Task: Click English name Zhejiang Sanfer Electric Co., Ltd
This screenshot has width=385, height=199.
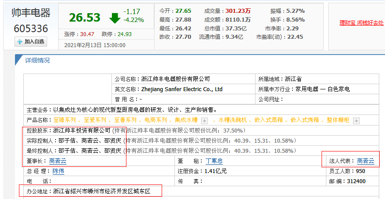Action: pos(182,89)
